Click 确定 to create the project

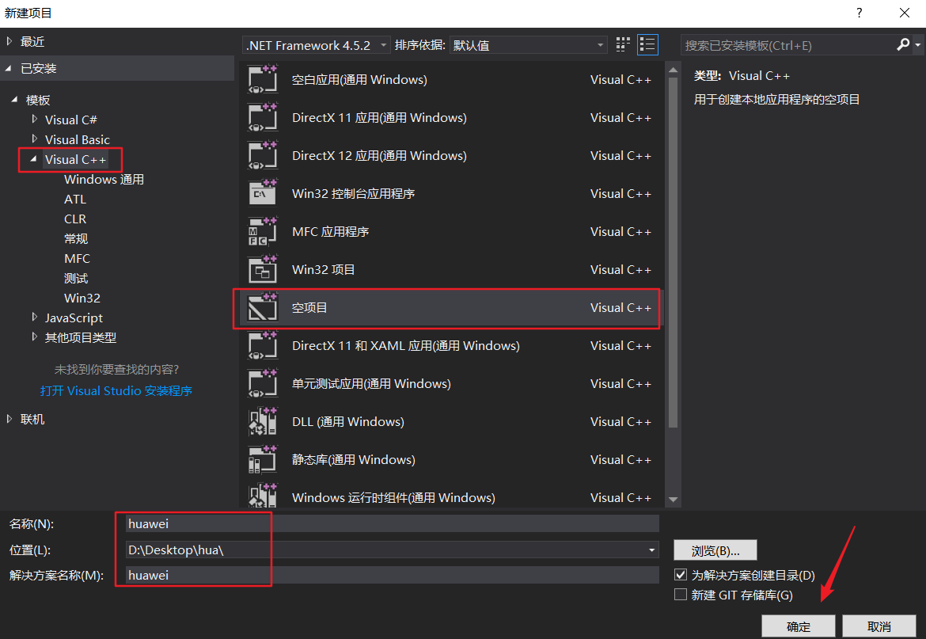click(799, 626)
